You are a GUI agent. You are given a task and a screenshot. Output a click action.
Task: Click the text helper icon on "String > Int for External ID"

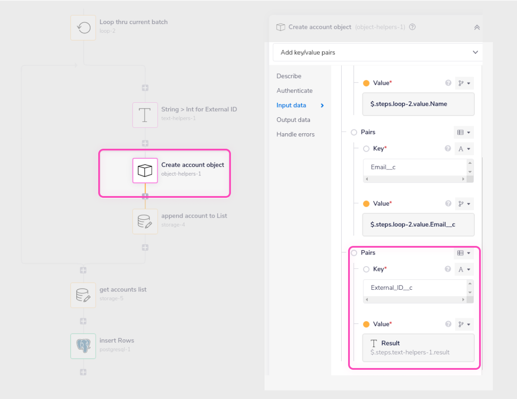(145, 115)
